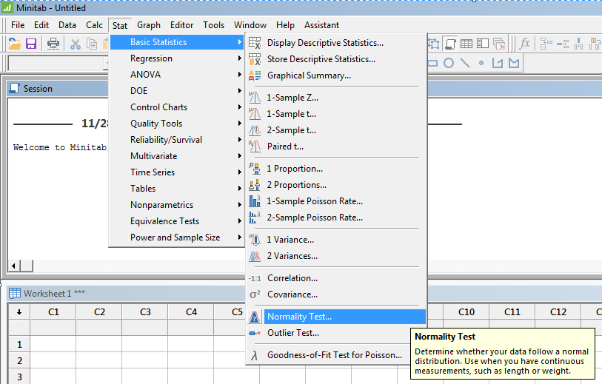The height and width of the screenshot is (384, 602).
Task: Click the 1 Variance icon
Action: coord(255,240)
